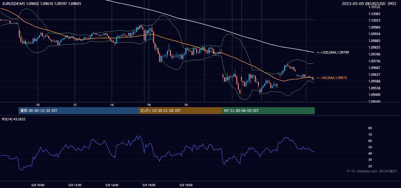This screenshot has width=401, height=188.
Task: Click price axis value 1.09885
Action: 374,41
